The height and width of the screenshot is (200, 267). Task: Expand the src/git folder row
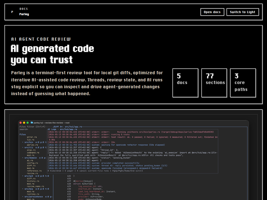(x=36, y=176)
